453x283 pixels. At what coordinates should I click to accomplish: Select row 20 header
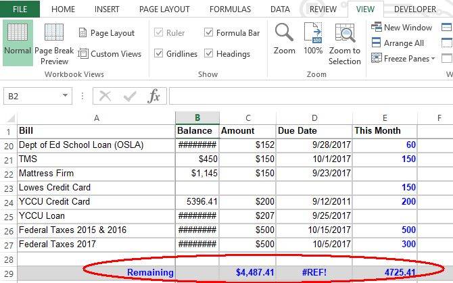click(x=9, y=146)
